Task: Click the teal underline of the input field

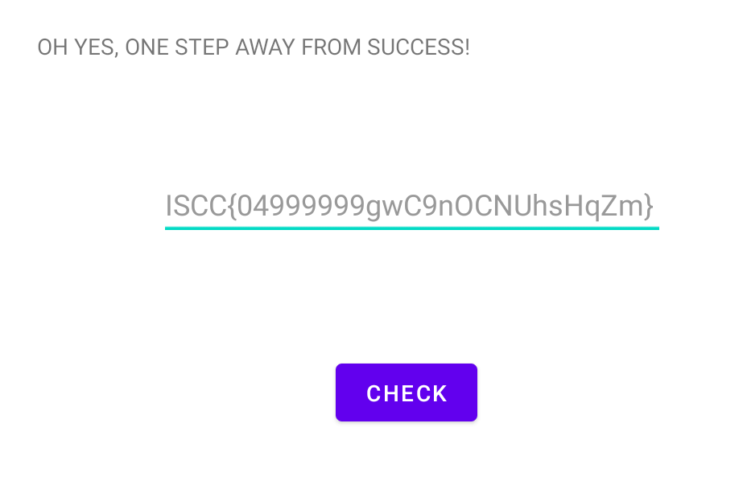Action: coord(412,228)
